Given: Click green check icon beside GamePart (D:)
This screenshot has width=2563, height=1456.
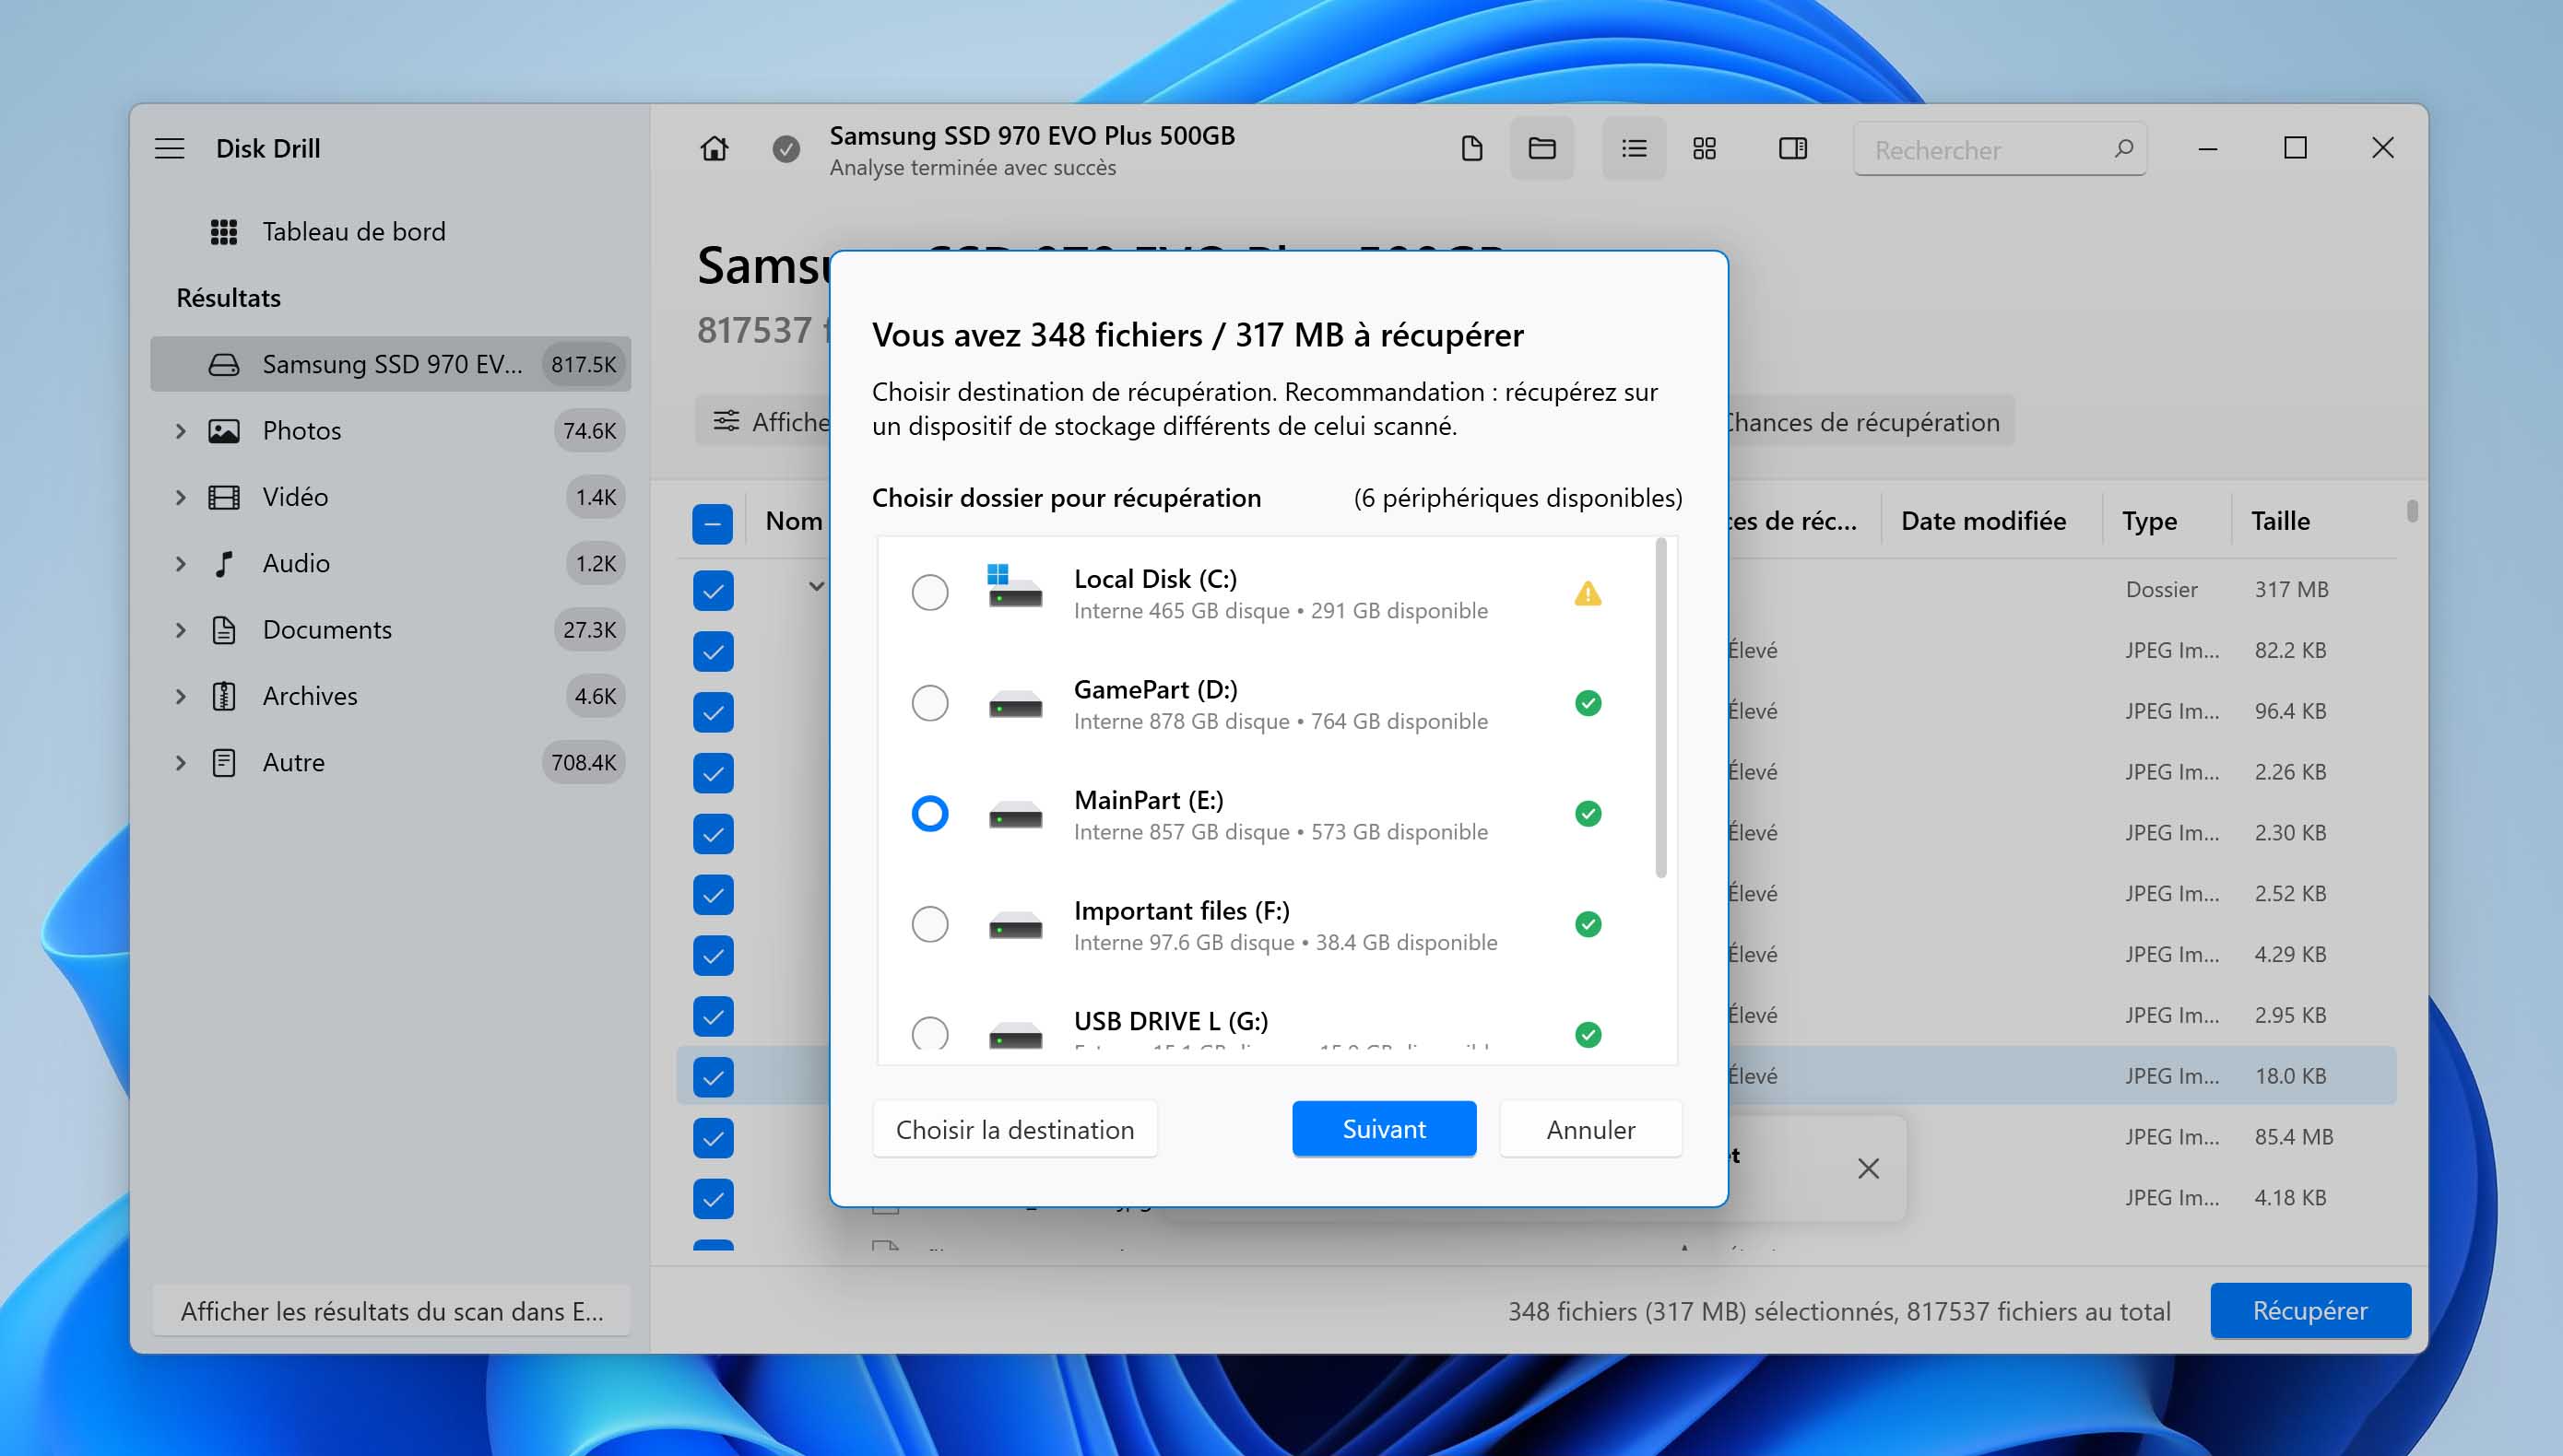Looking at the screenshot, I should 1588,703.
